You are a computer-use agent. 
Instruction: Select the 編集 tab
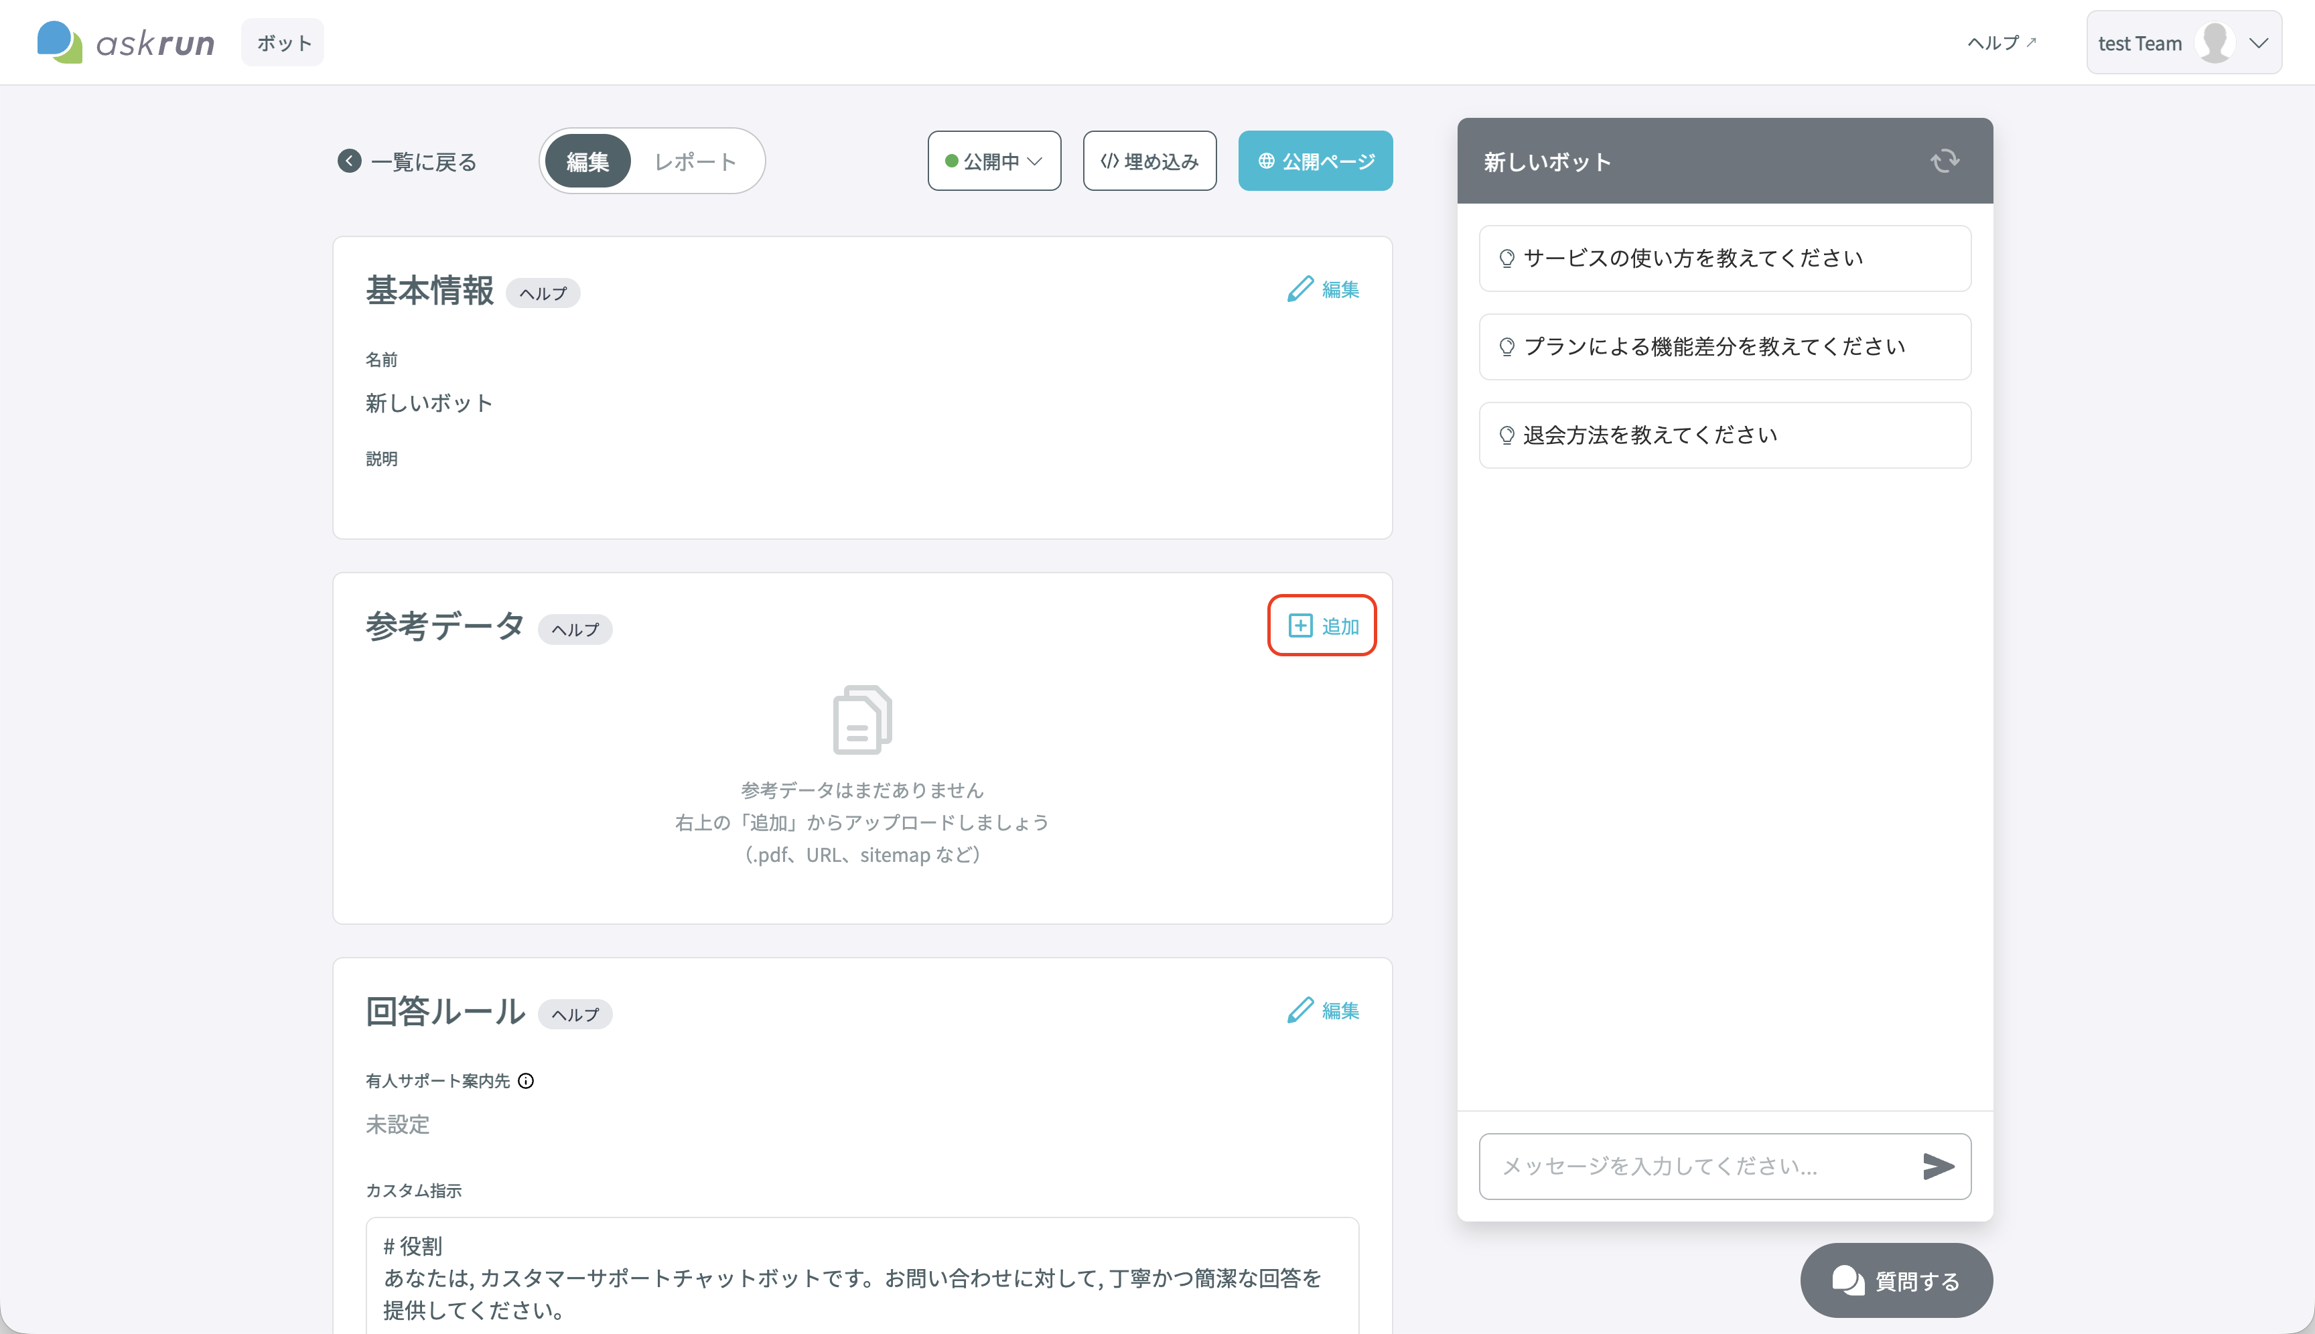[587, 161]
